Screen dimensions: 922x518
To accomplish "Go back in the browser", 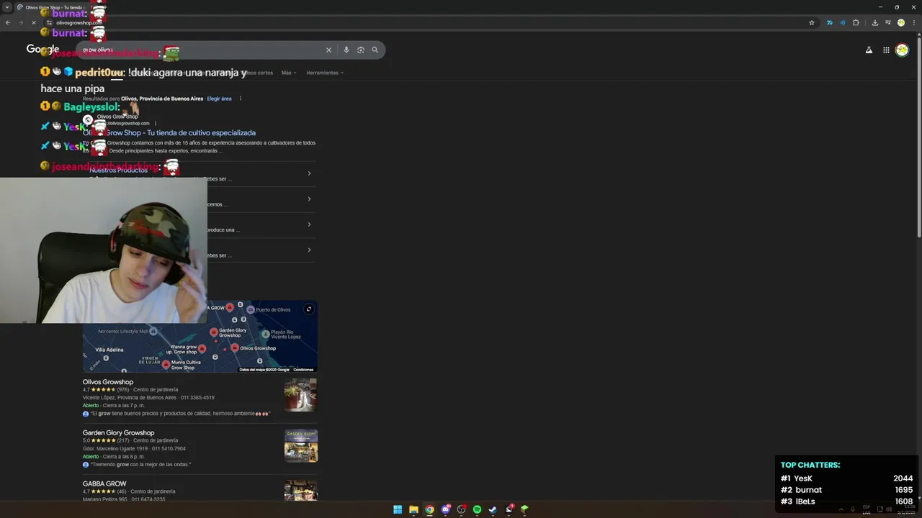I will tap(7, 22).
